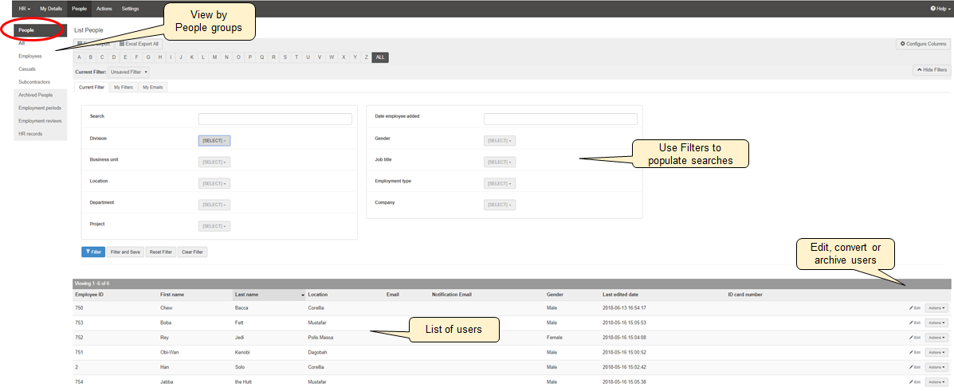Open the Division select dropdown
This screenshot has height=391, width=954.
pyautogui.click(x=214, y=140)
